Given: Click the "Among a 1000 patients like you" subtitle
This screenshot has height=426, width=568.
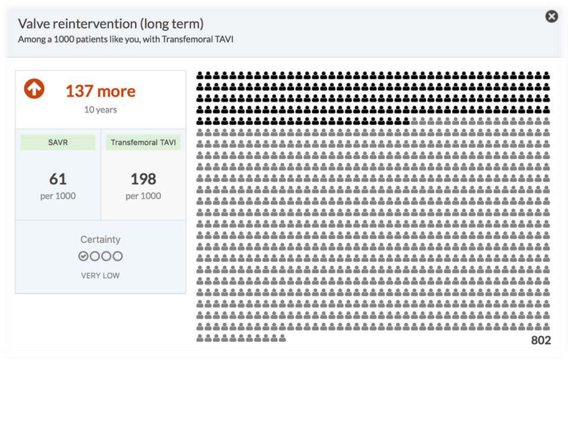Looking at the screenshot, I should tap(125, 39).
